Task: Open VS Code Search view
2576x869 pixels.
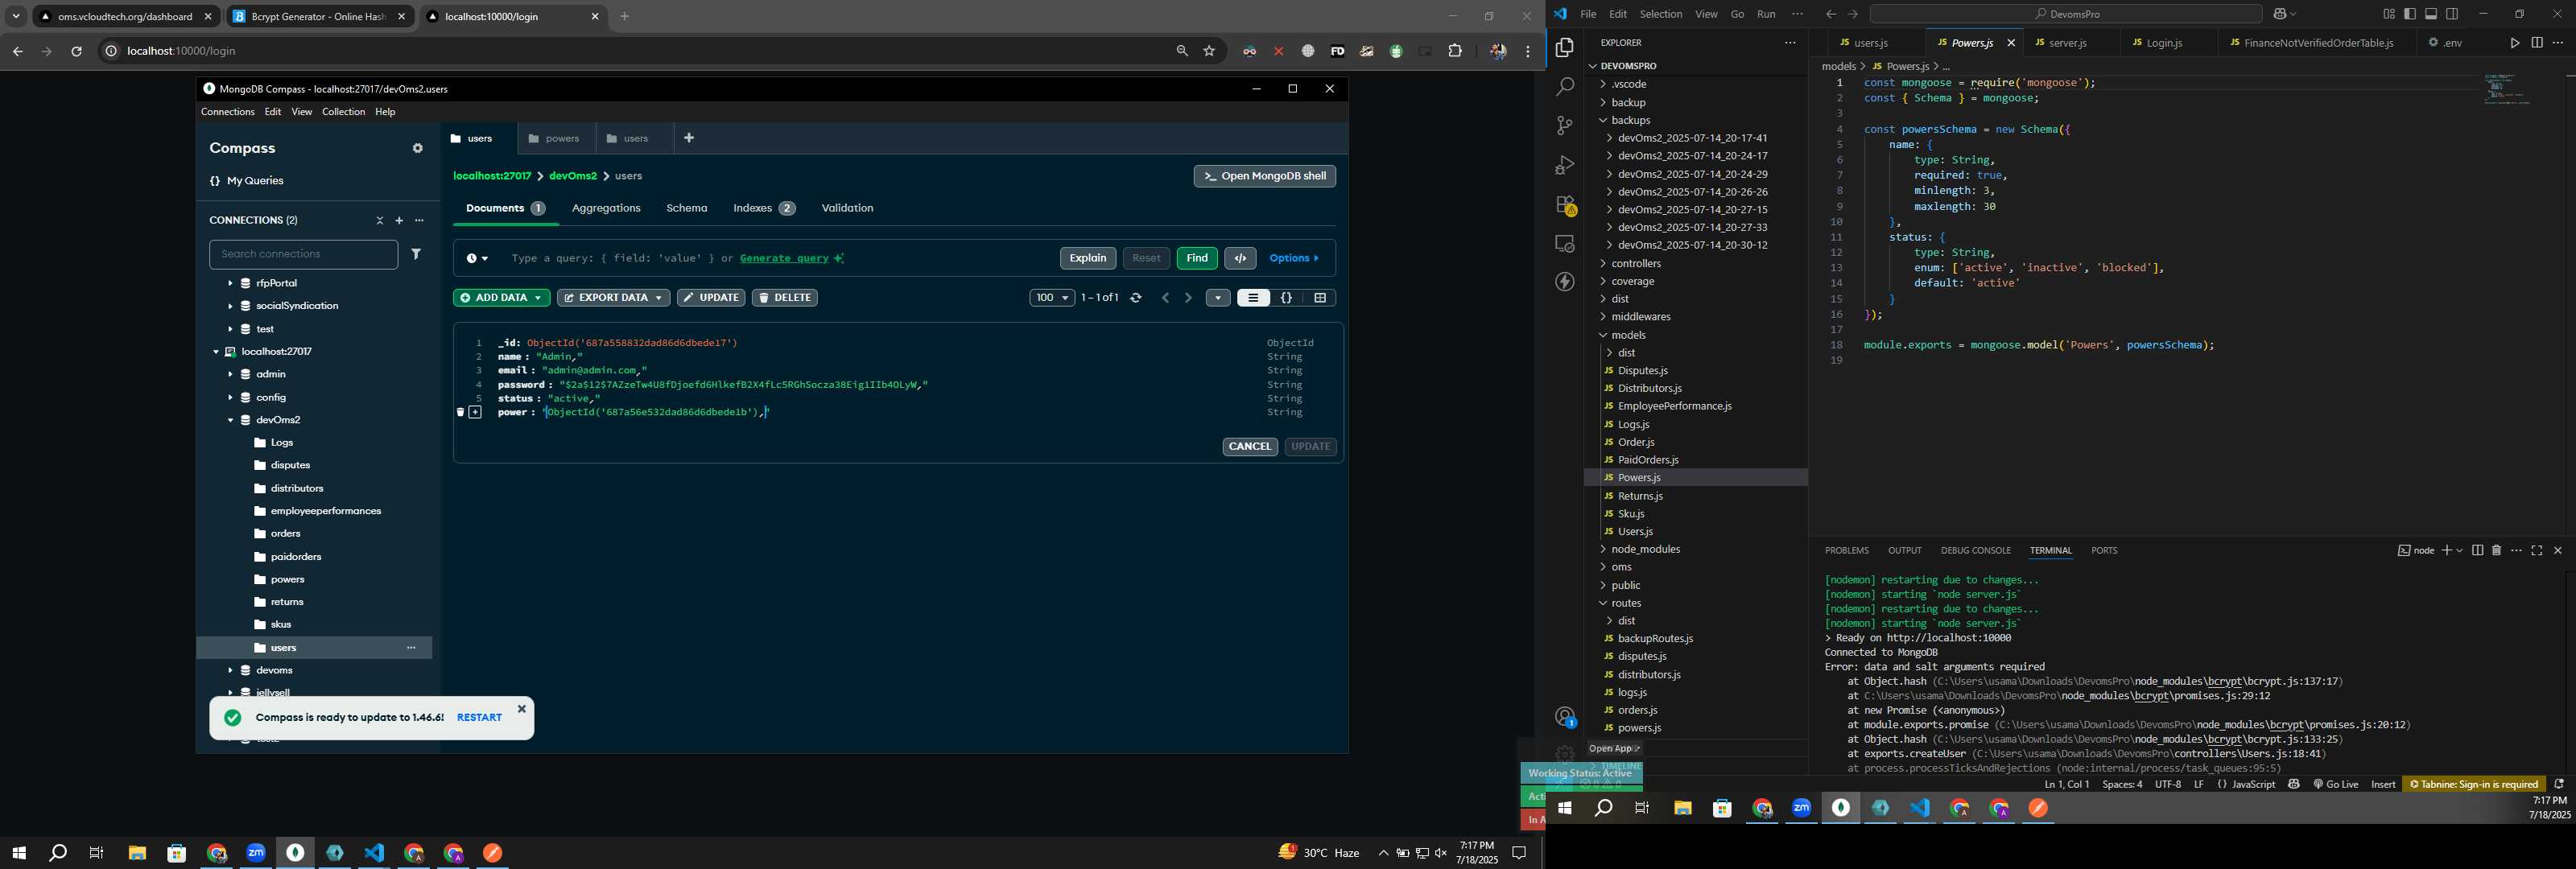Action: pos(1565,87)
